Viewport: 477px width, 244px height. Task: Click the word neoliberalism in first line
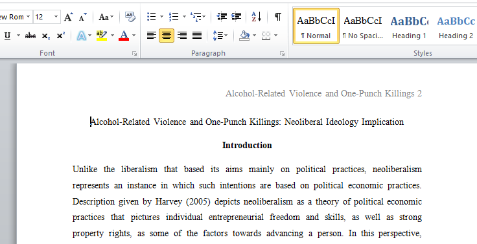coord(397,170)
